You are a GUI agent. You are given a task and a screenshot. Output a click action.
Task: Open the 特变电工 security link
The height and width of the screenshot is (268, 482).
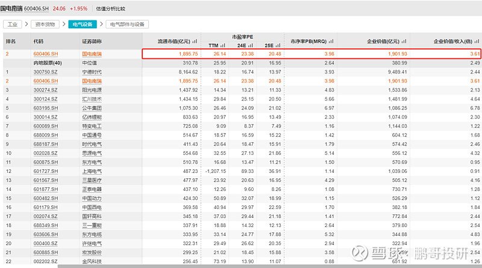point(92,126)
